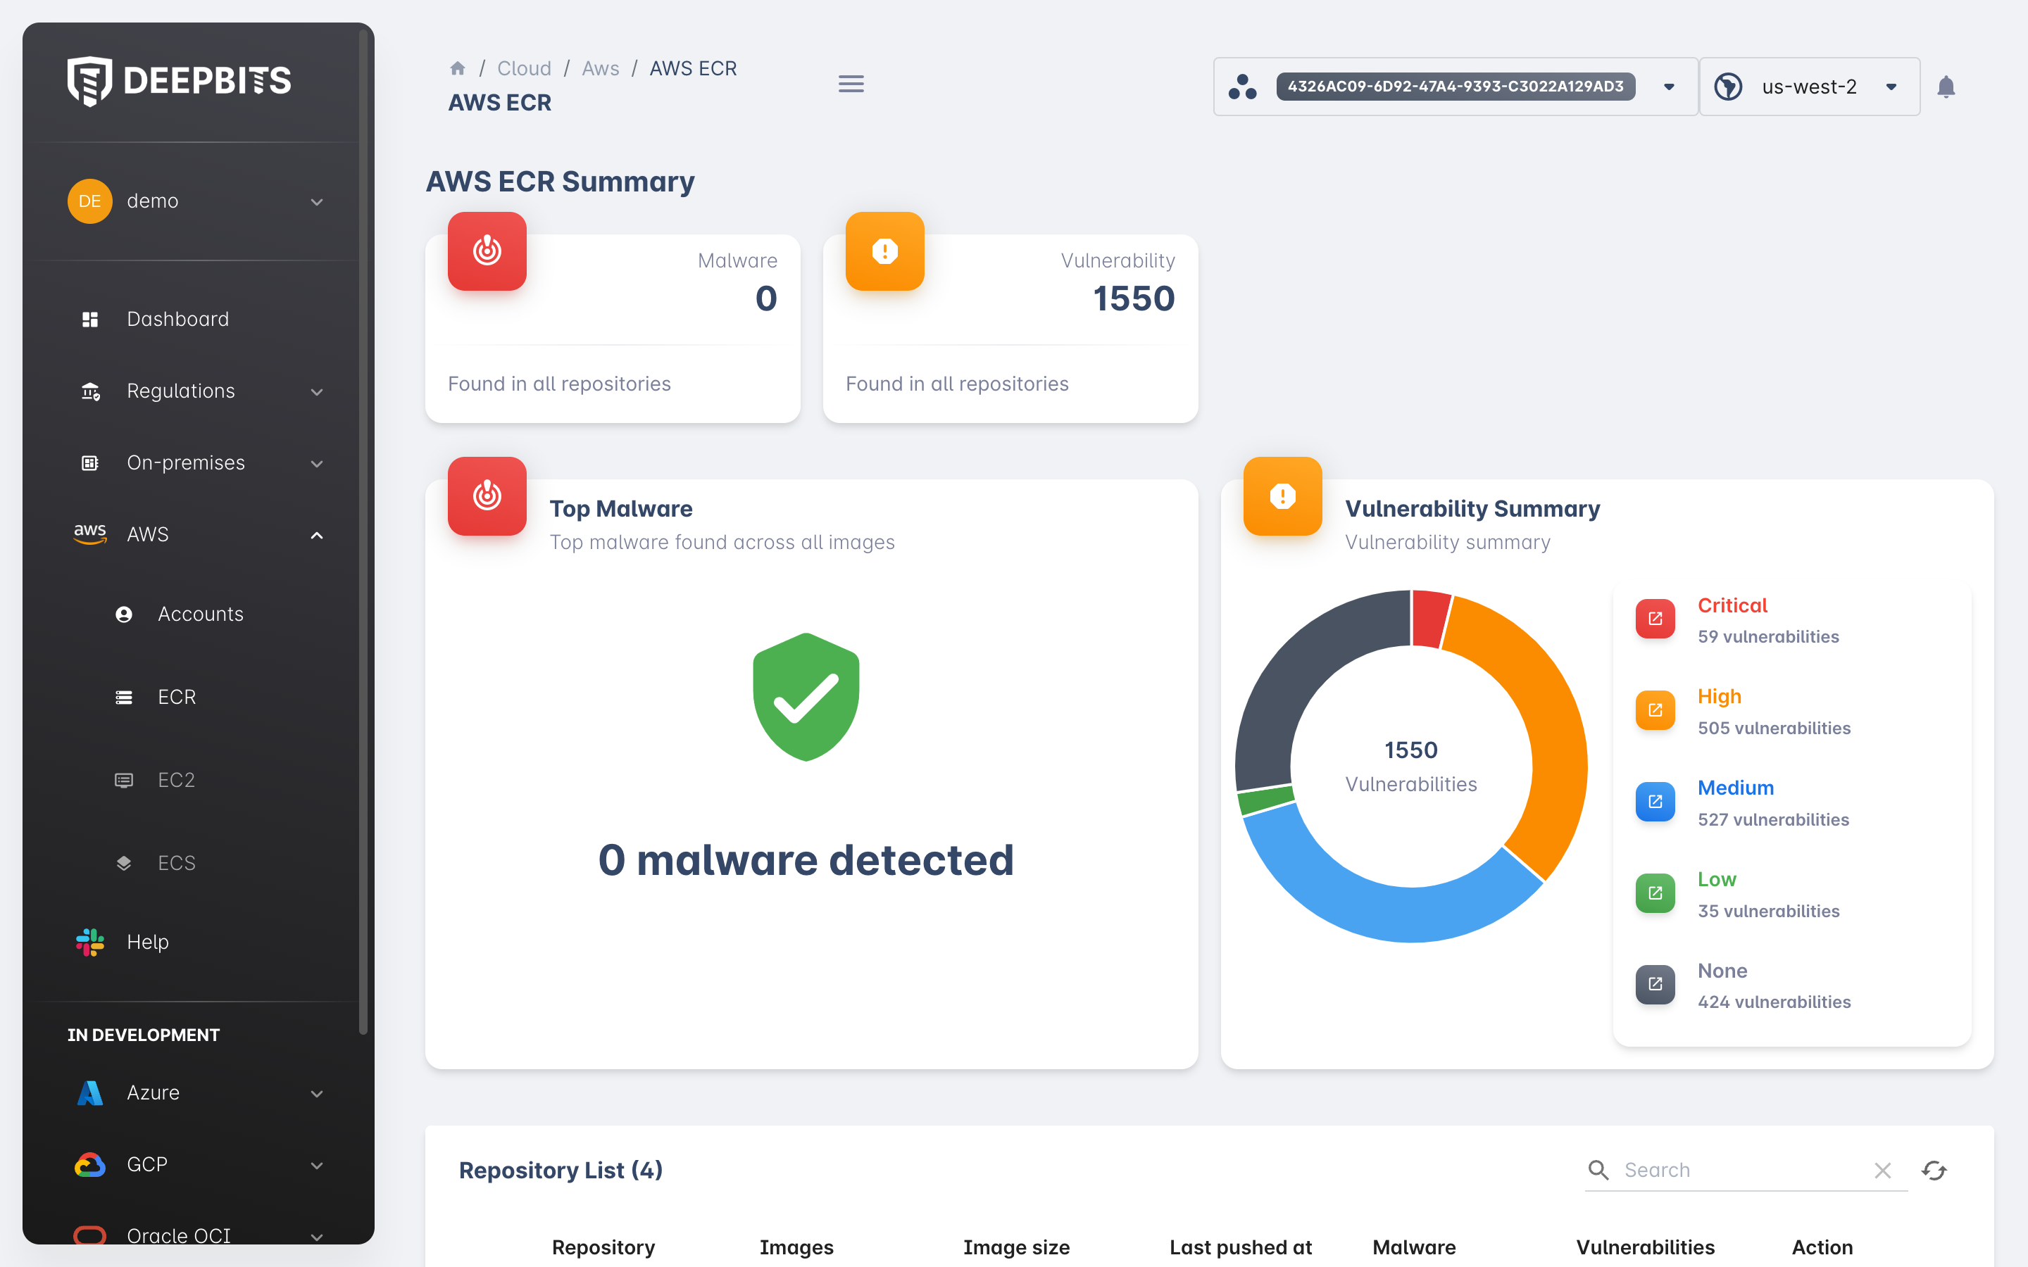2028x1267 pixels.
Task: Open Dashboard from the sidebar
Action: pyautogui.click(x=177, y=320)
